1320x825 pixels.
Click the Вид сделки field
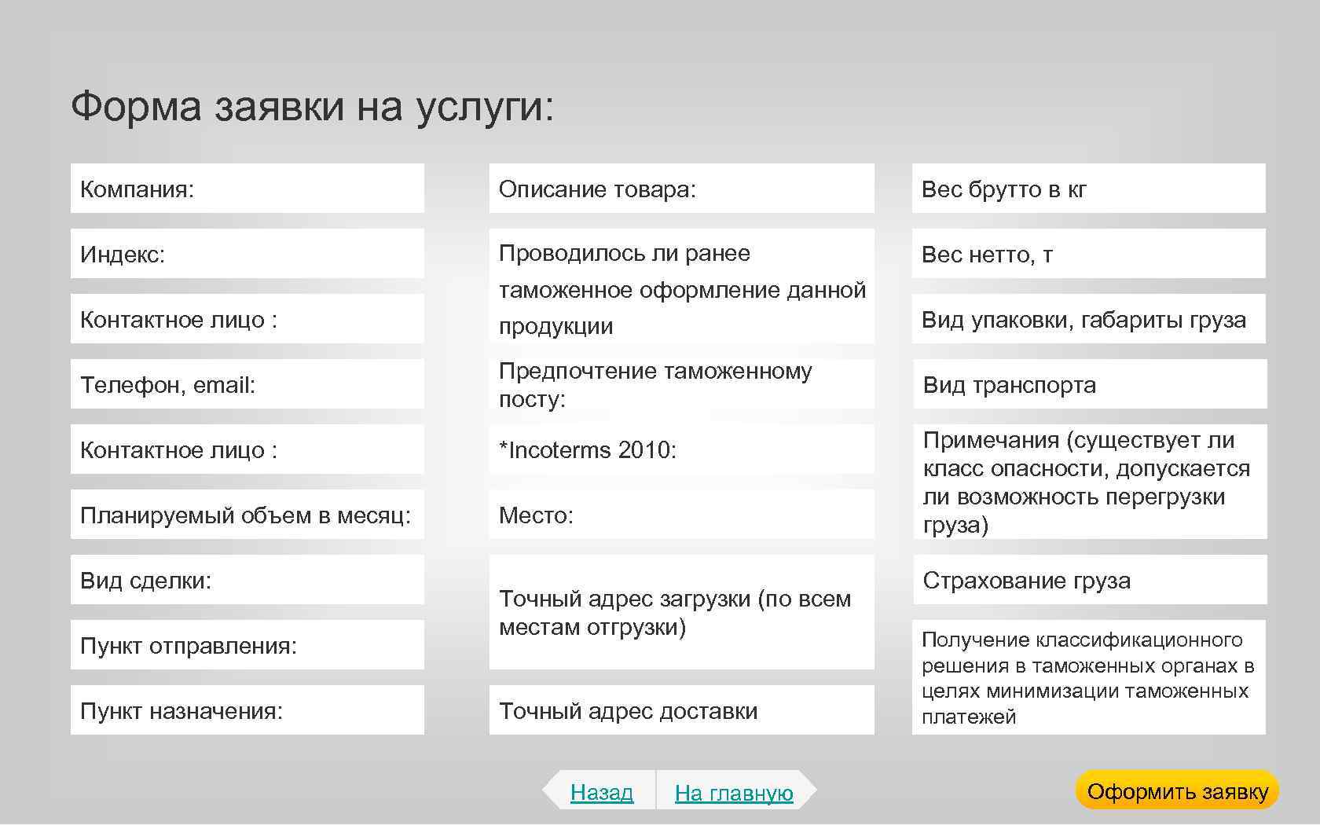point(247,580)
